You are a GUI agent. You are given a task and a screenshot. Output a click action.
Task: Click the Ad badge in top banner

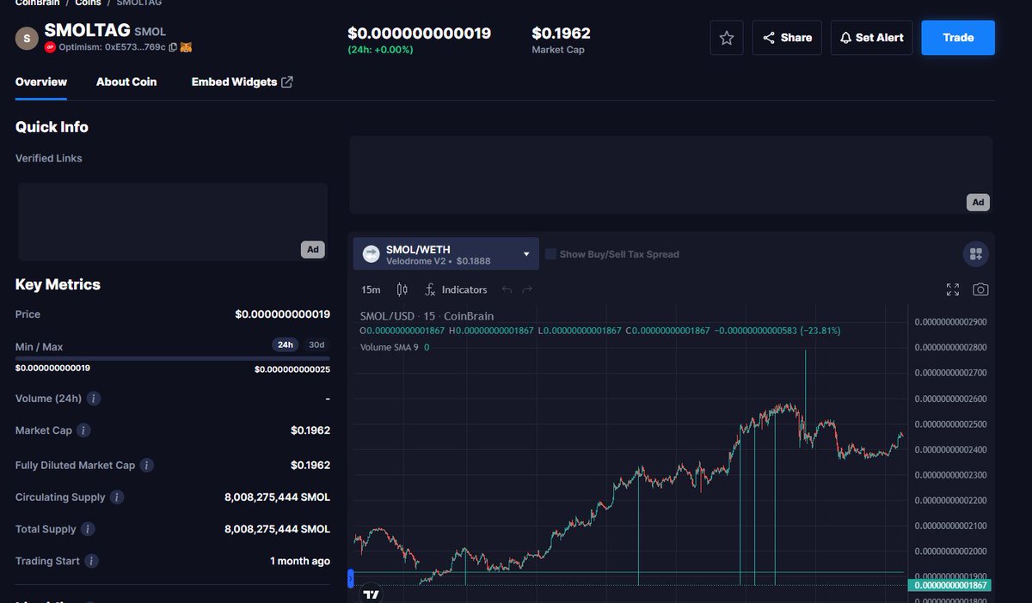point(978,203)
